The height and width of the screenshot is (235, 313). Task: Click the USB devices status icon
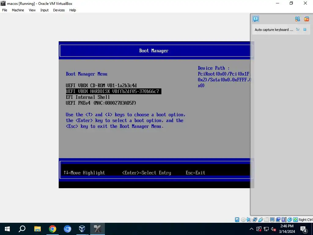260,220
